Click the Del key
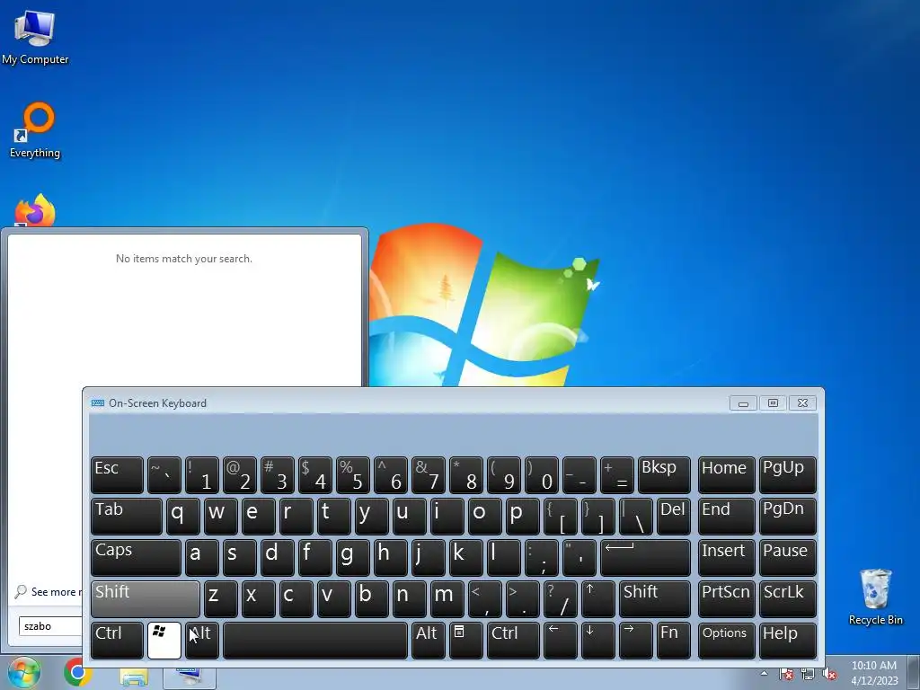The image size is (920, 690). pos(674,517)
